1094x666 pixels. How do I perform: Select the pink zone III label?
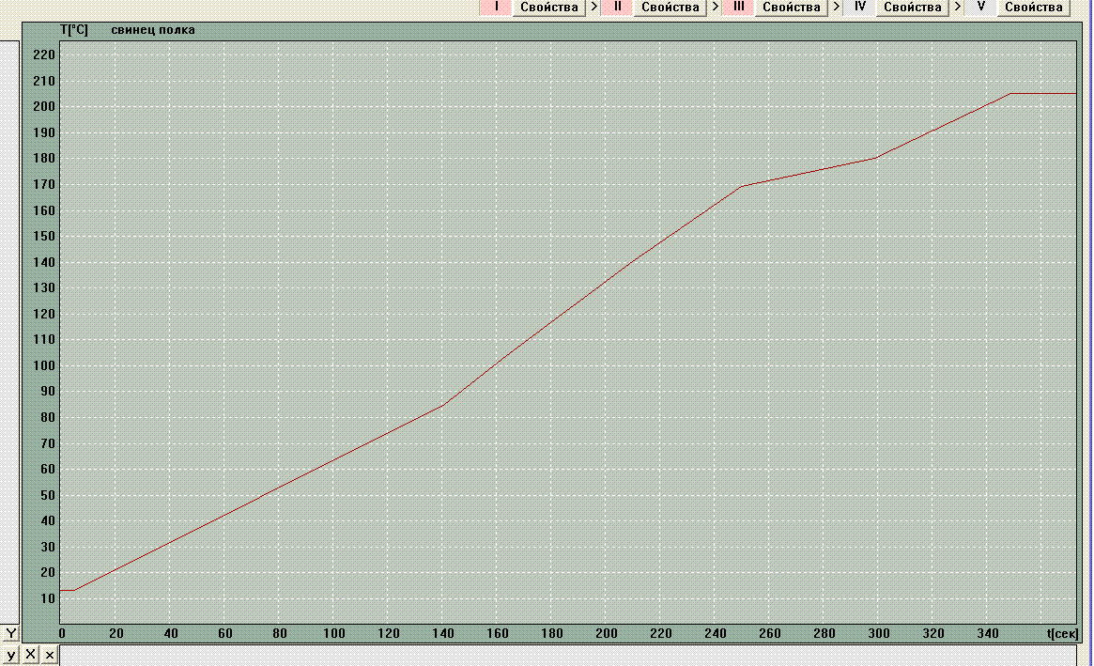pos(739,8)
